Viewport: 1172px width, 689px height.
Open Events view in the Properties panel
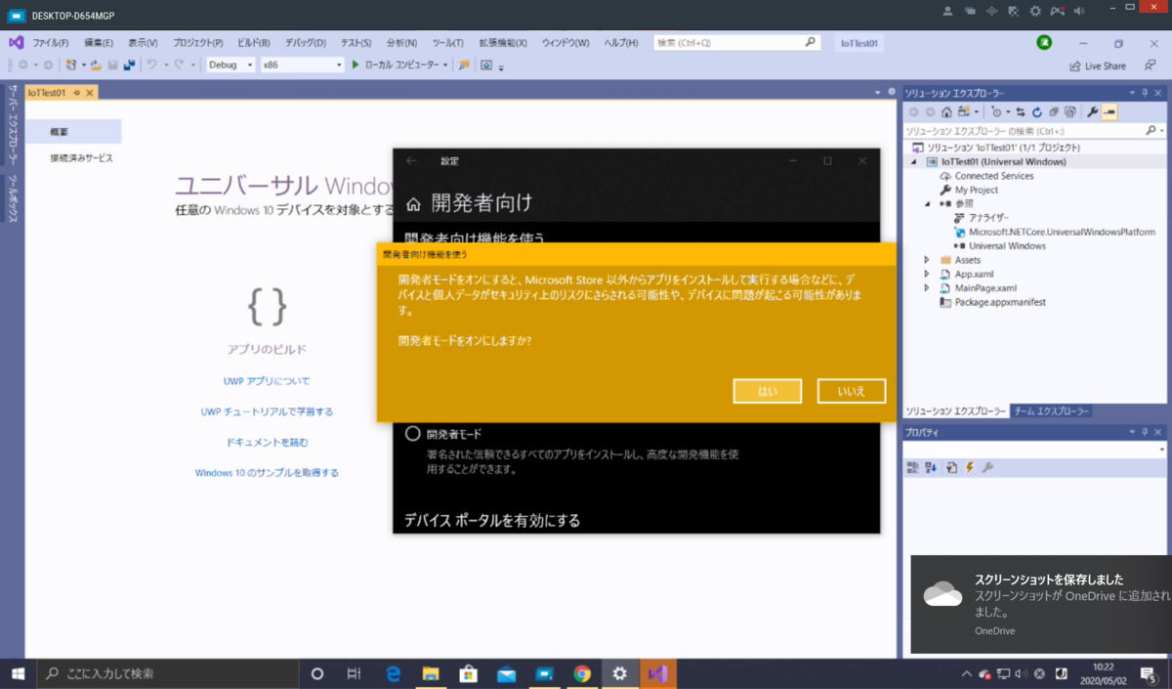coord(969,467)
